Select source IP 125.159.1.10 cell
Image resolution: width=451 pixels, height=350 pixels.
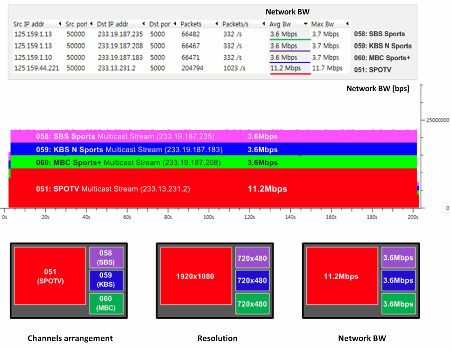pyautogui.click(x=33, y=57)
